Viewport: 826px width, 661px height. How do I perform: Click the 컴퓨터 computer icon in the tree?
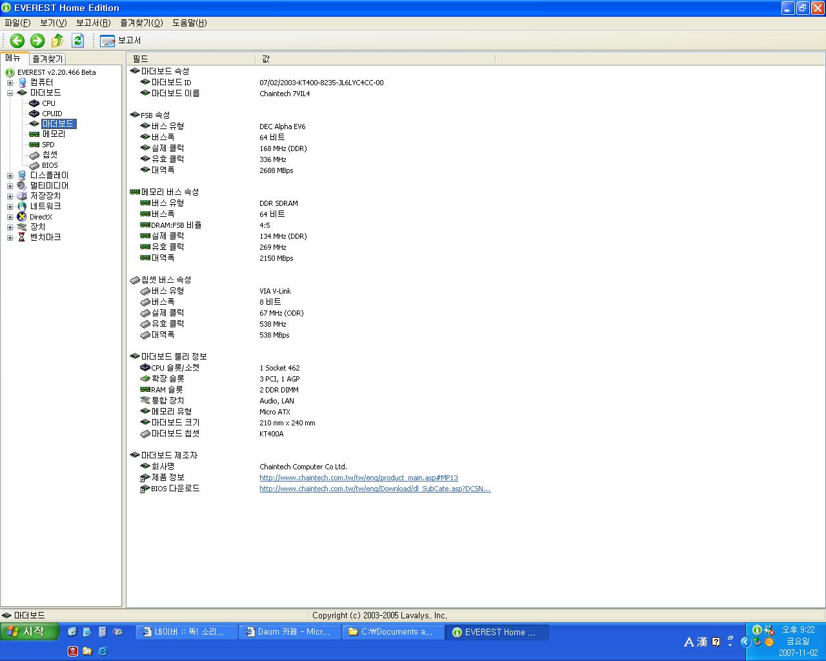[22, 83]
